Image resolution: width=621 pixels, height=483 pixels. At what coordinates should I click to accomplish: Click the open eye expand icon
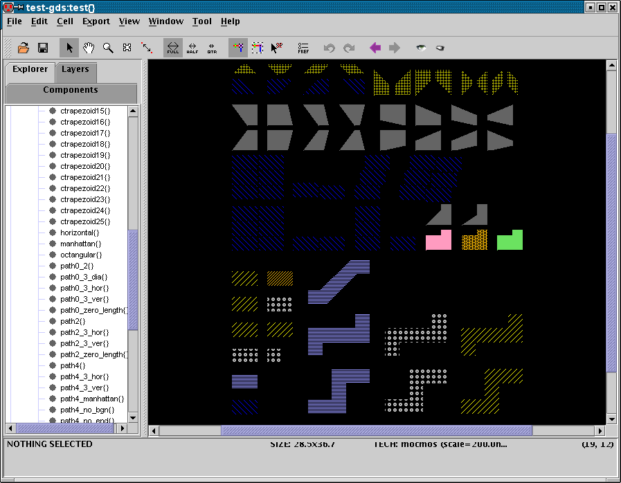point(421,48)
